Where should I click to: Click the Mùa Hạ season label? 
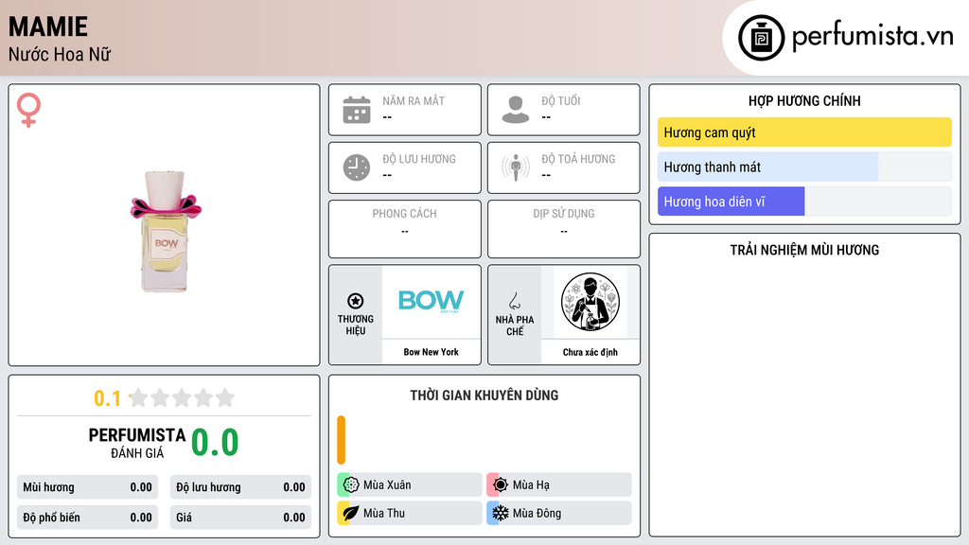[x=531, y=485]
